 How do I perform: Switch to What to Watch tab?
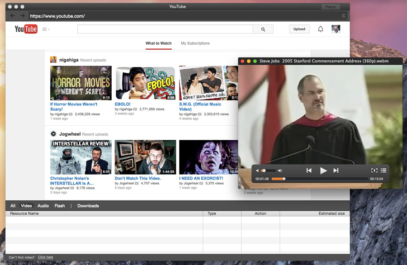[x=159, y=43]
